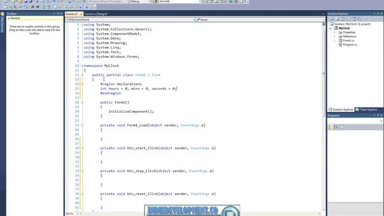Toggle auto-hide pin on Properties panel
Image resolution: width=384 pixels, height=216 pixels.
click(378, 115)
